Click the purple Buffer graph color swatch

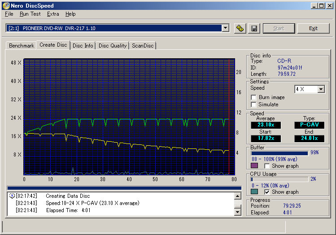(x=254, y=166)
